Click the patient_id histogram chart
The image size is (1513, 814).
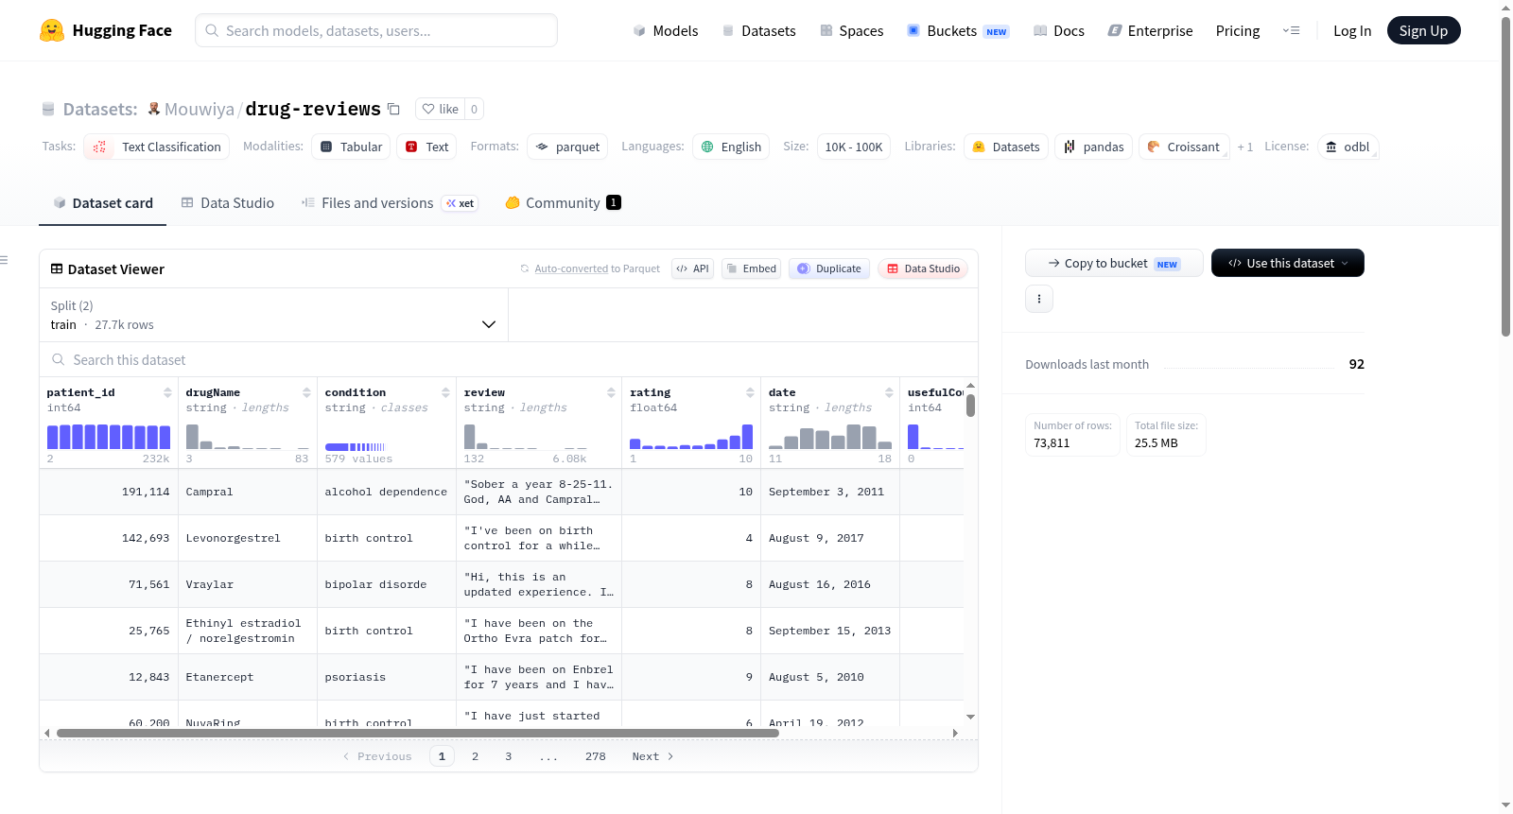(x=109, y=436)
